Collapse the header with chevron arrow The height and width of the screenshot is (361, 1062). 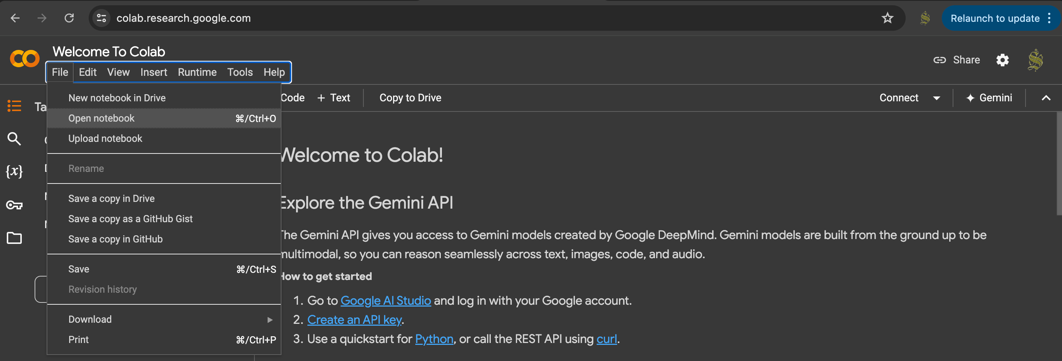(x=1045, y=98)
